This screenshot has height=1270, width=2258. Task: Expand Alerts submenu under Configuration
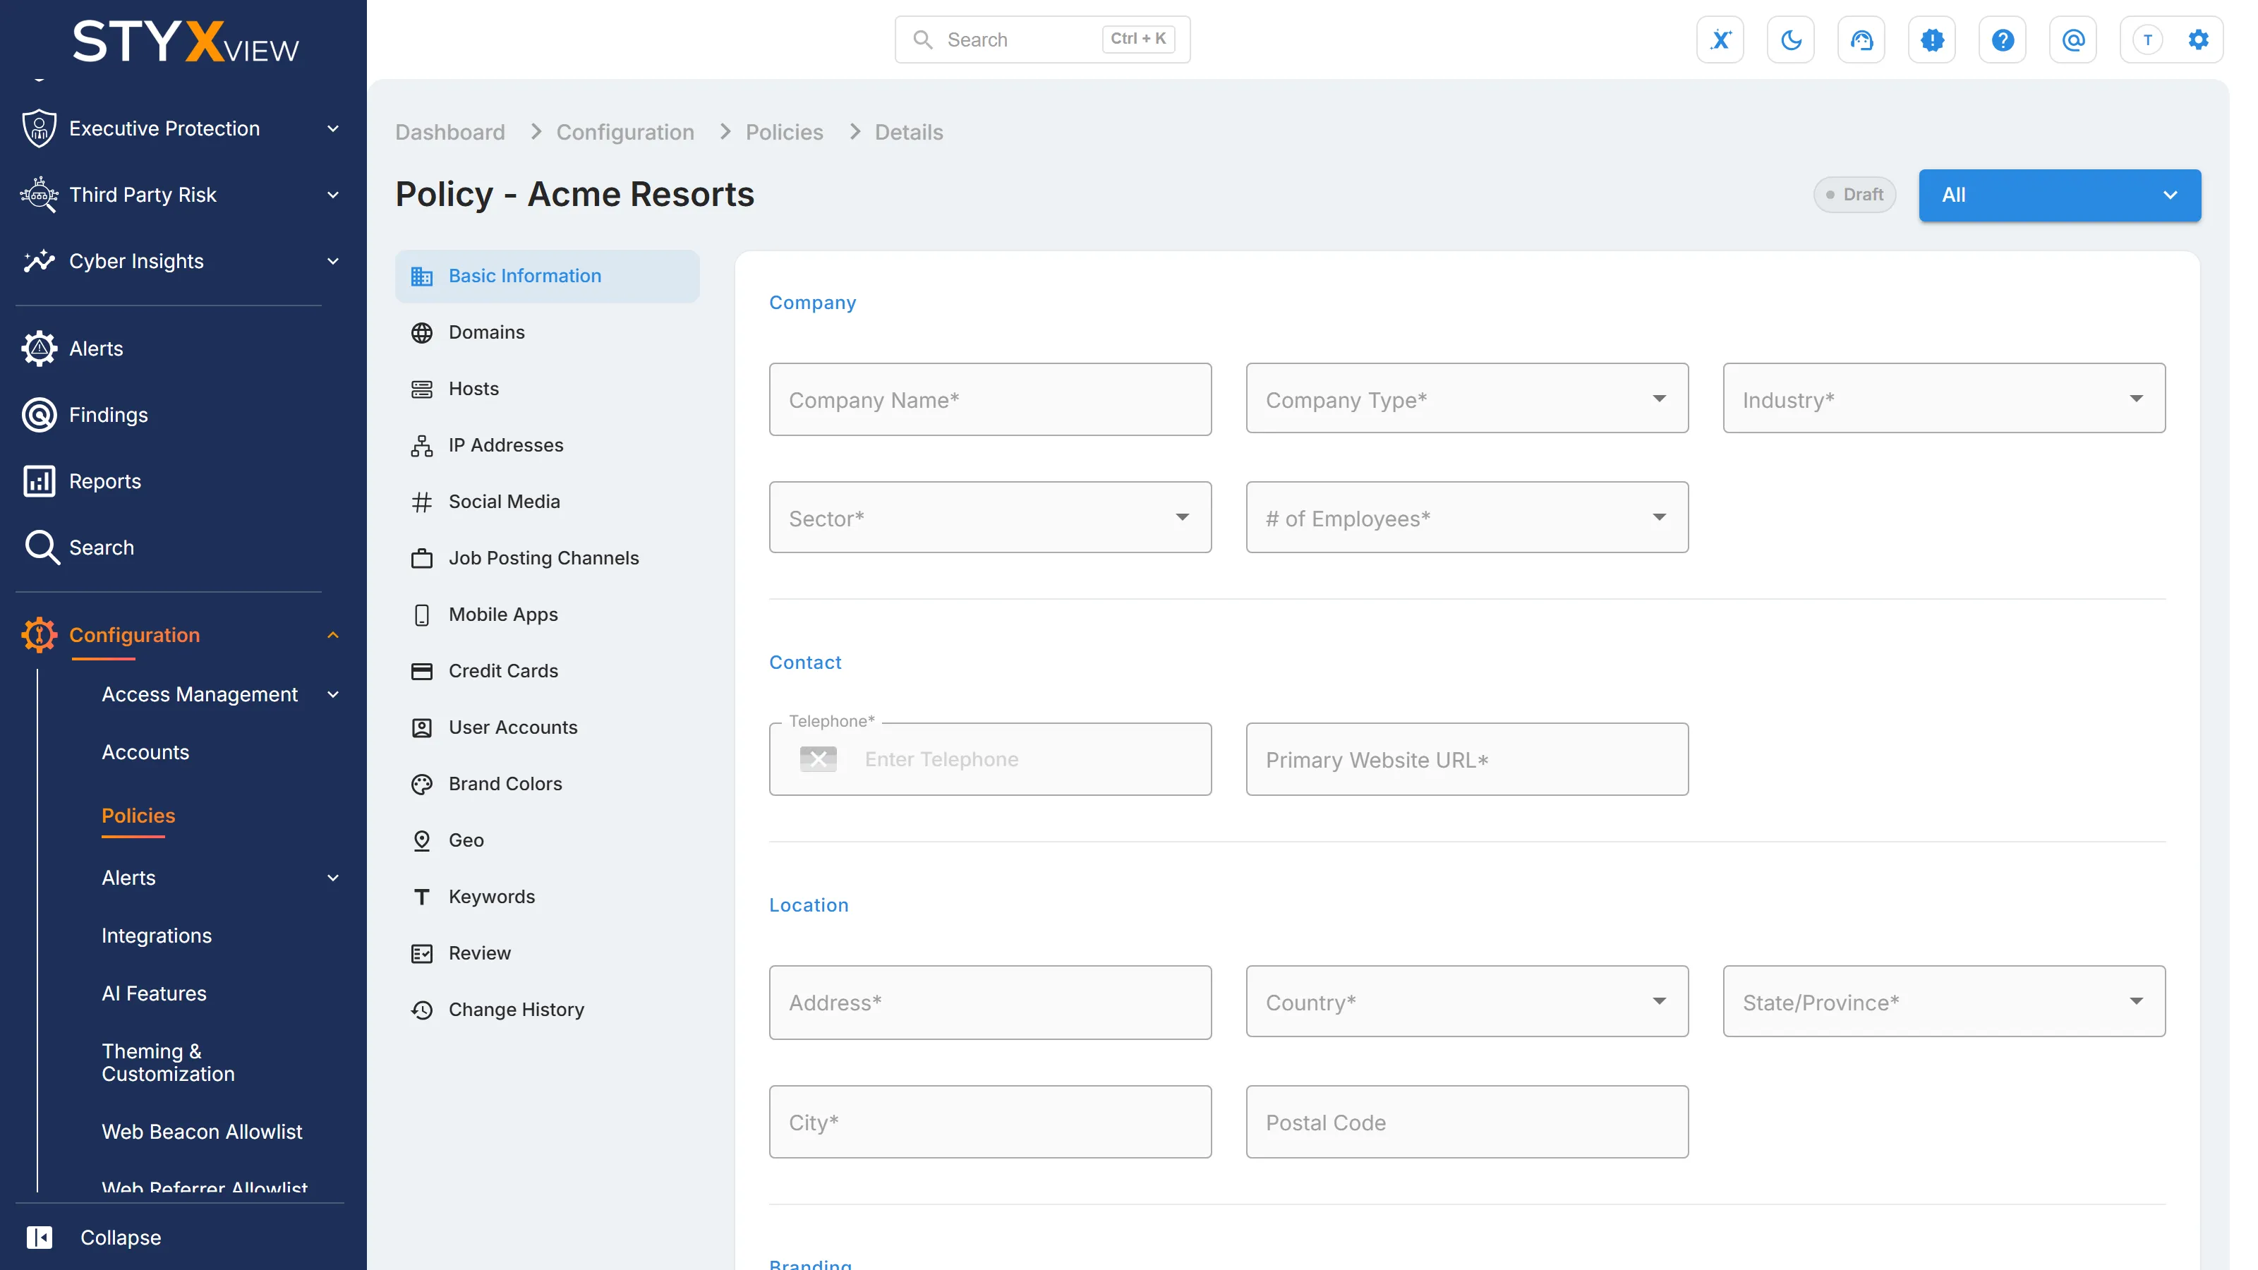tap(333, 877)
